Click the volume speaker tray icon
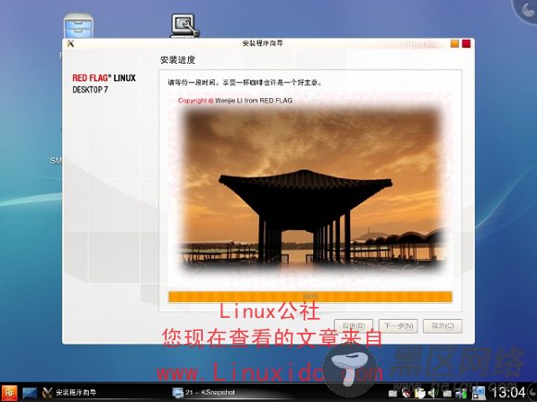Image resolution: width=537 pixels, height=402 pixels. click(x=432, y=393)
